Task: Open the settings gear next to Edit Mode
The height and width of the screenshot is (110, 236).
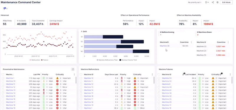Action: pos(217,2)
